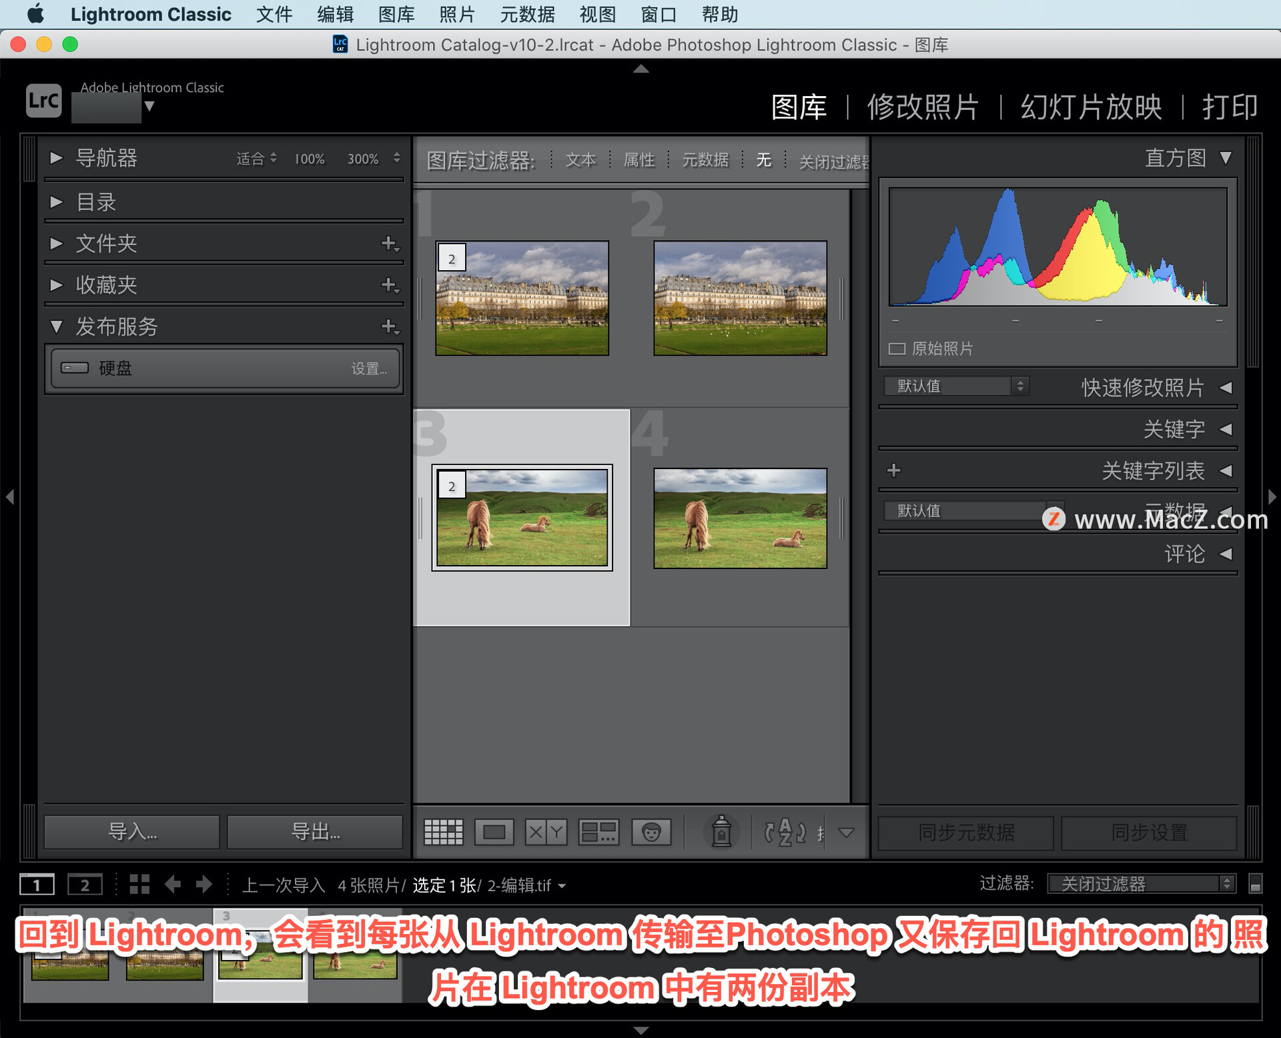Open second window display button 2
Viewport: 1281px width, 1038px height.
coord(85,885)
